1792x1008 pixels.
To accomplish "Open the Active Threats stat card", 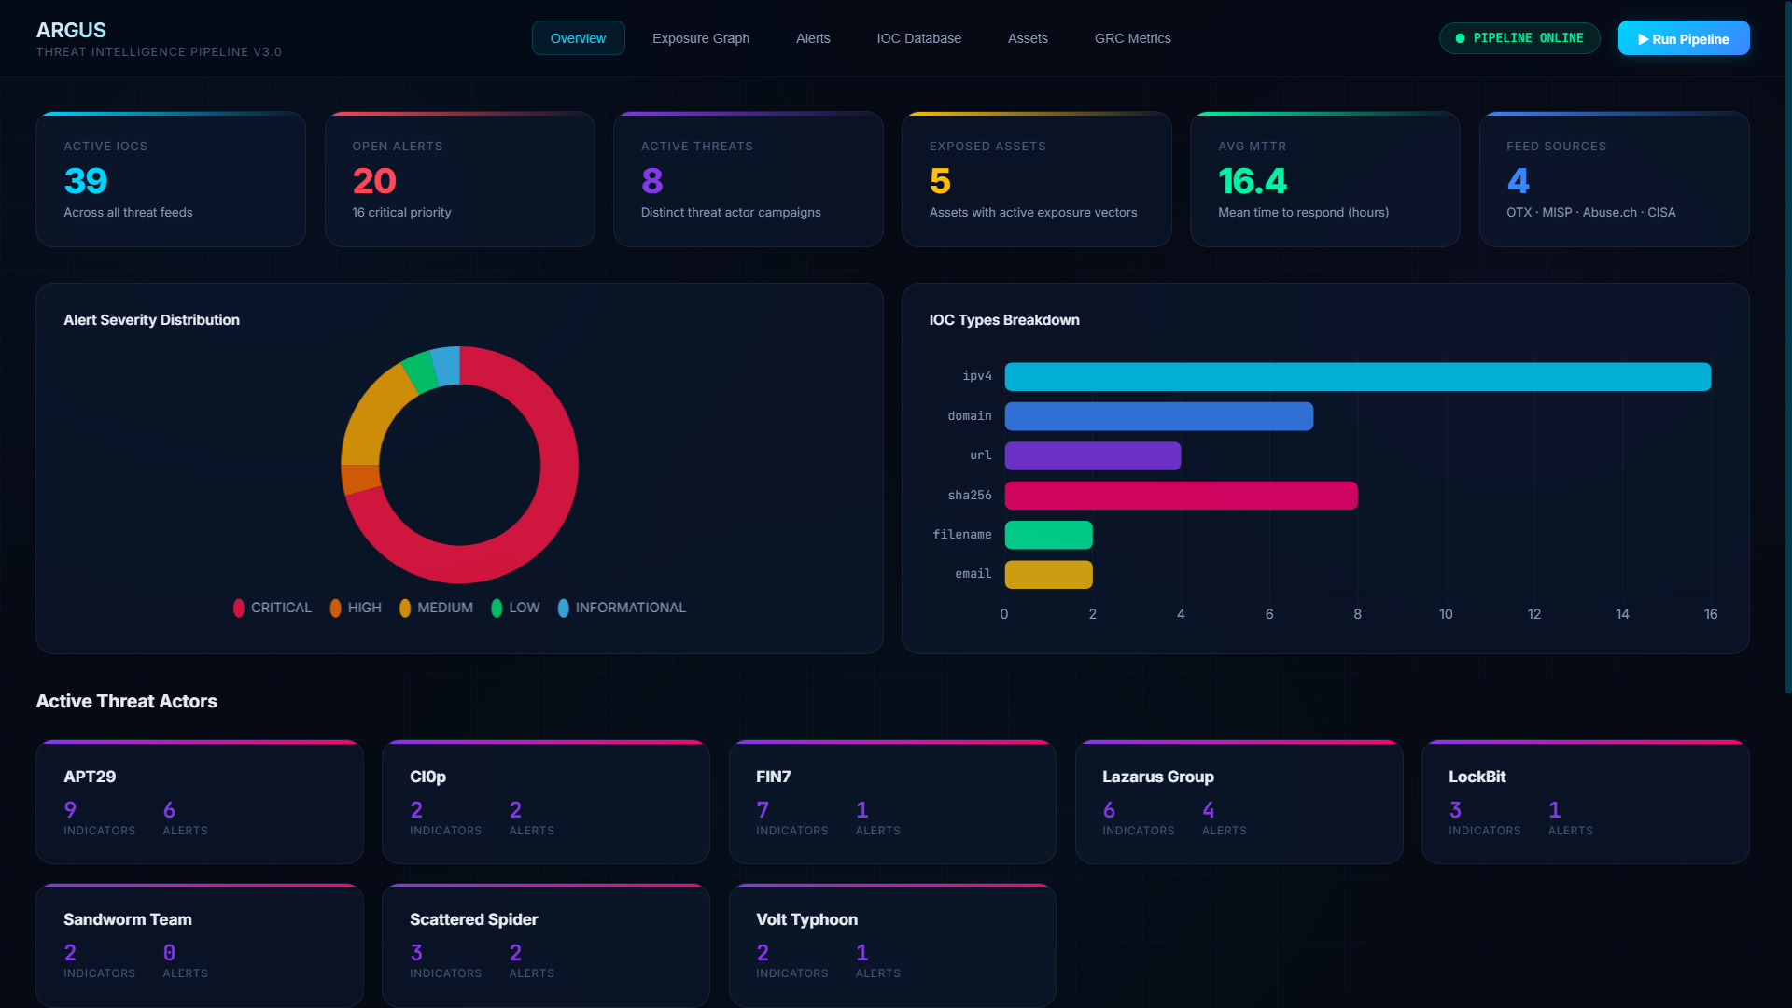I will [748, 179].
